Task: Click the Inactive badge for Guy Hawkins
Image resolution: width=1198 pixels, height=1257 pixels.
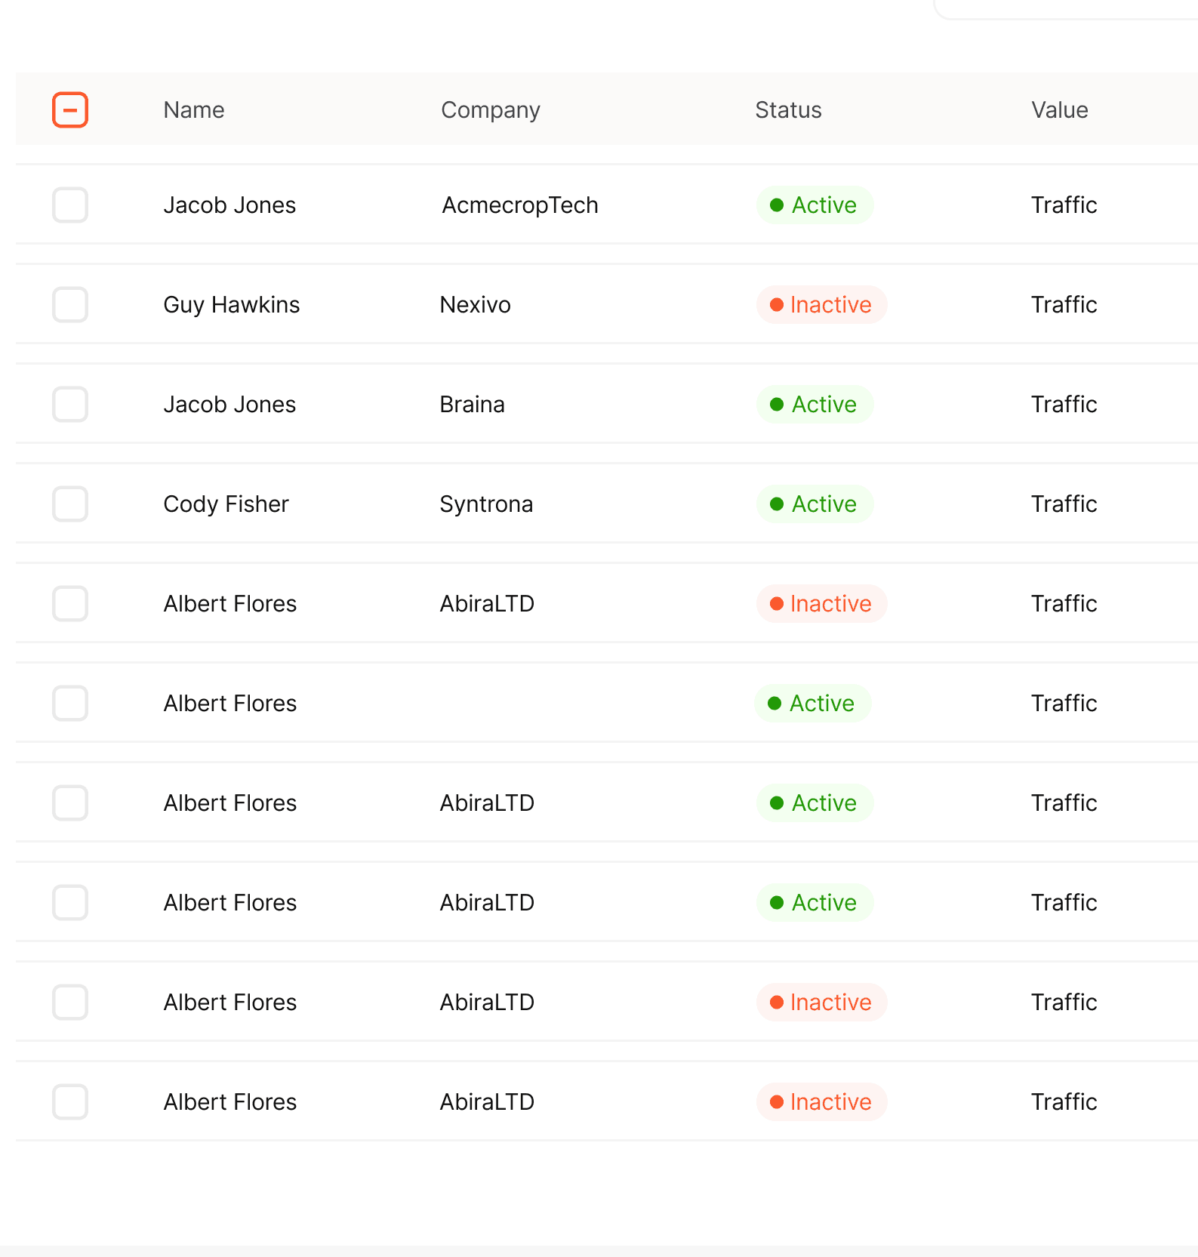Action: point(821,305)
